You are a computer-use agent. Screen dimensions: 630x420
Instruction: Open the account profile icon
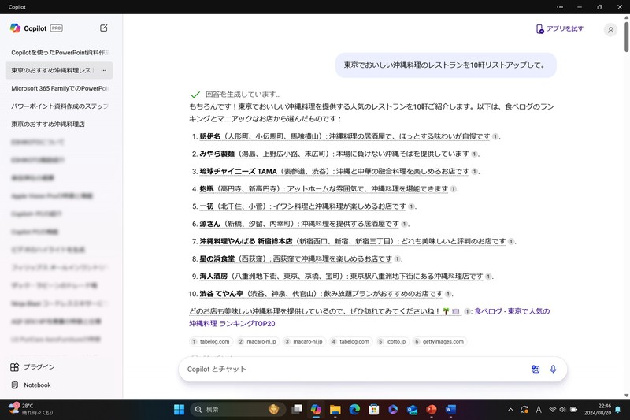click(610, 29)
